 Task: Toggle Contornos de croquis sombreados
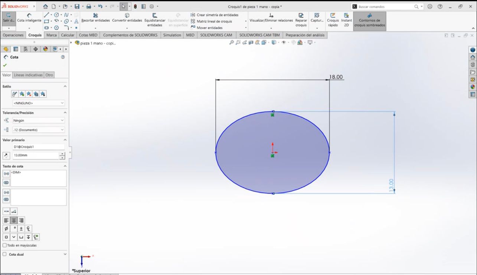[369, 21]
